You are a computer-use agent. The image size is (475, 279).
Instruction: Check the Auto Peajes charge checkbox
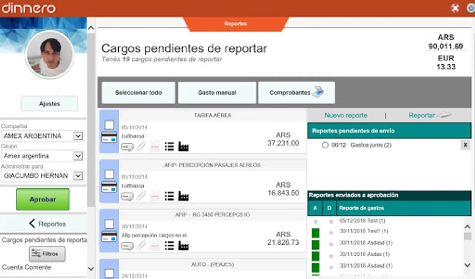pos(109,273)
